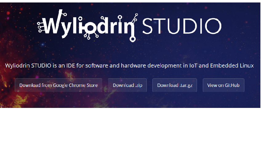The image size is (261, 148).
Task: Open View on GitHub link
Action: click(223, 85)
